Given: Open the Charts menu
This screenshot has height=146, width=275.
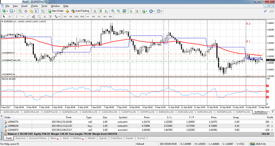Looking at the screenshot, I should (x=34, y=6).
